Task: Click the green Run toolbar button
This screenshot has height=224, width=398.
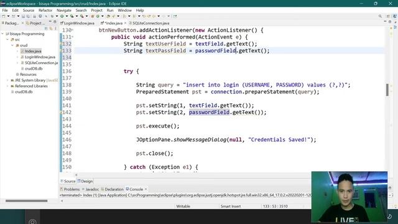Action: coord(62,16)
